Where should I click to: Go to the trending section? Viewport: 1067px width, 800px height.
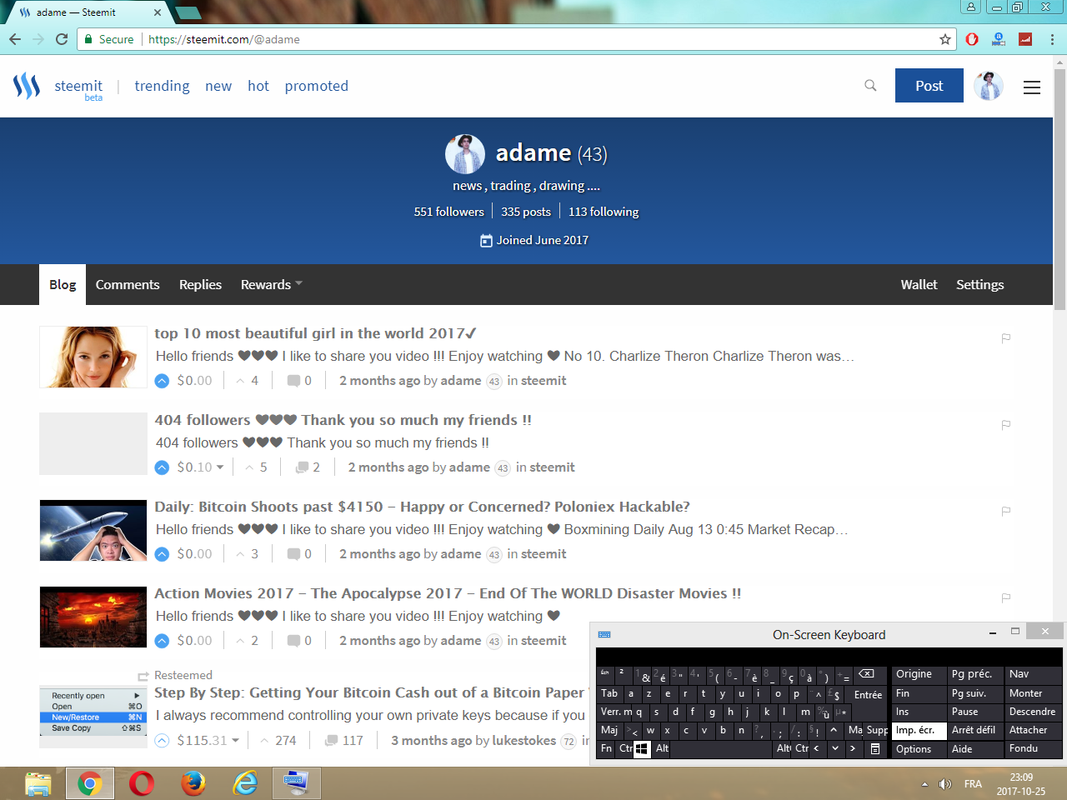162,86
